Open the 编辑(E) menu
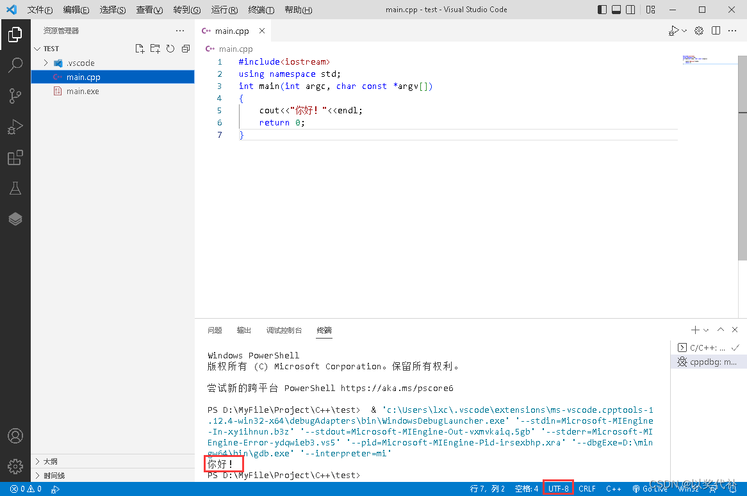This screenshot has height=496, width=747. tap(76, 10)
